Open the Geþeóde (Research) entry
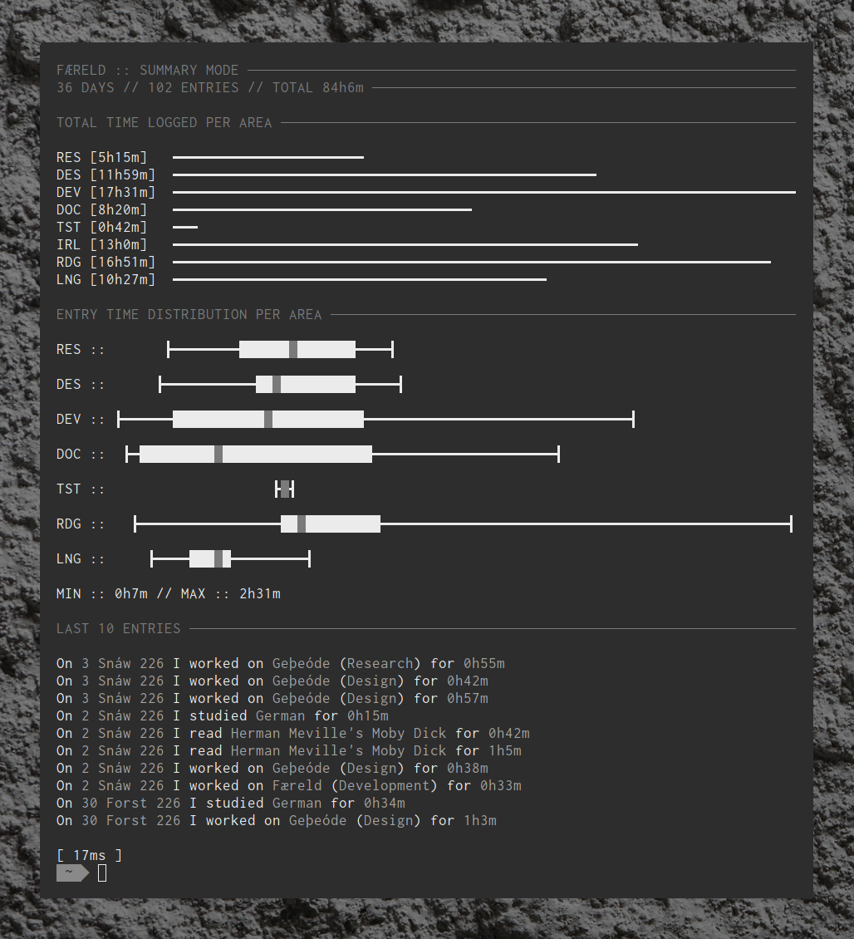Viewport: 854px width, 939px height. [x=346, y=663]
